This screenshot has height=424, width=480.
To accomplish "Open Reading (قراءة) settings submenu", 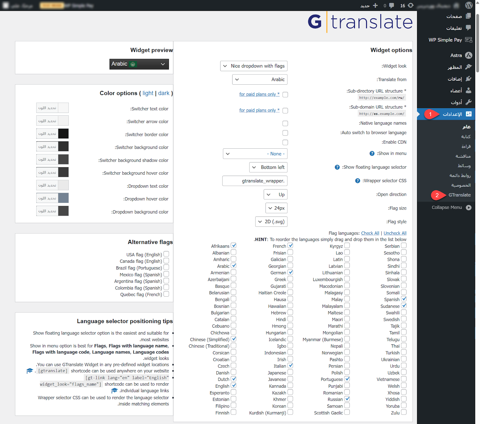I will [x=466, y=147].
